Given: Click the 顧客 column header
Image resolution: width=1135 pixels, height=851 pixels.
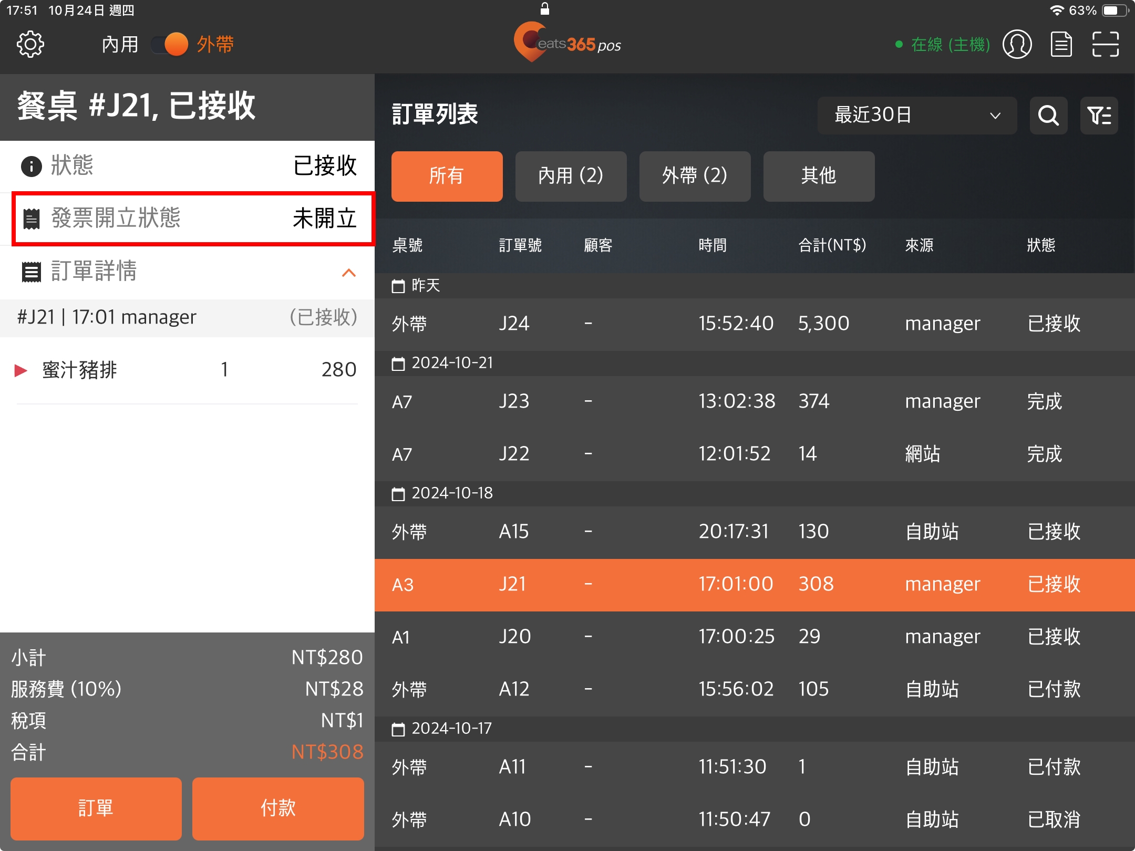Looking at the screenshot, I should [x=599, y=245].
